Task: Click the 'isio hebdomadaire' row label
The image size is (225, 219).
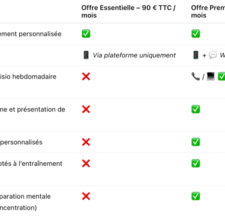Action: (28, 77)
